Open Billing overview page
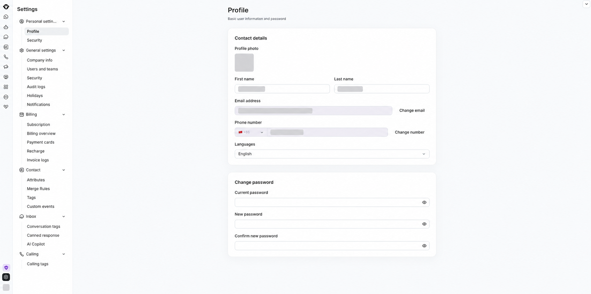Viewport: 591px width, 294px height. coord(41,133)
